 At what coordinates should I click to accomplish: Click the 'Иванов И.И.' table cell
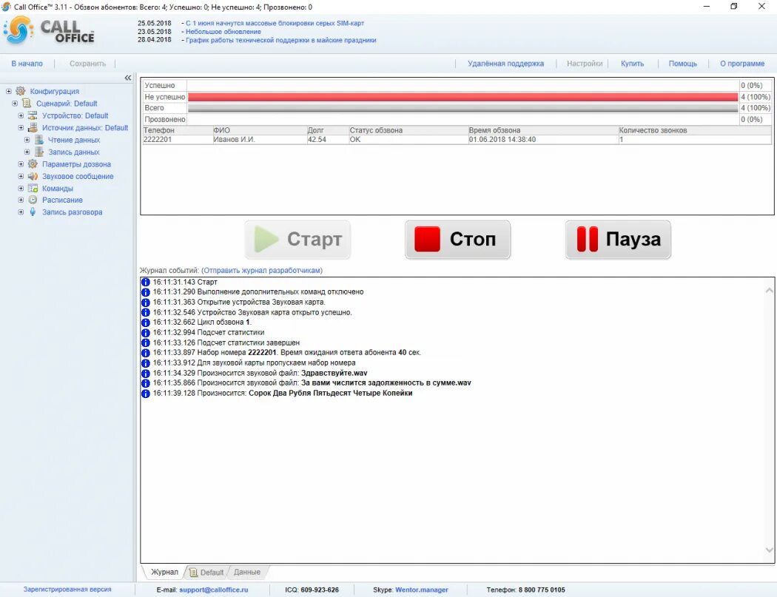click(x=260, y=140)
